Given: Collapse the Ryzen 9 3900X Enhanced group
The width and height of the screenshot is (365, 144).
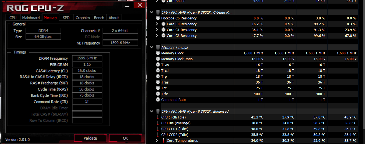Looking at the screenshot, I should click(152, 111).
